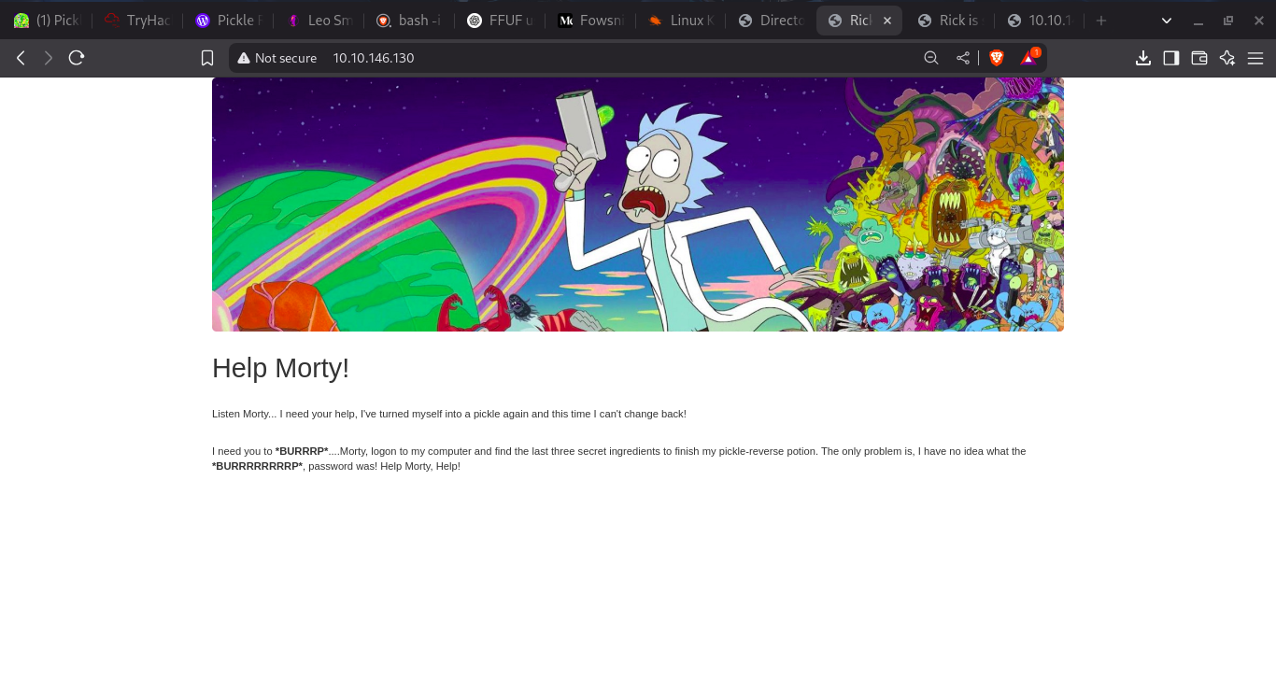Toggle the browser sidebar panel
The image size is (1276, 692).
(1170, 58)
